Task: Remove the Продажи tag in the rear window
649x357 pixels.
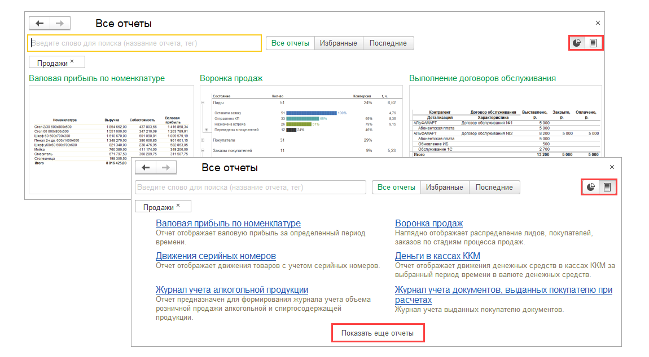Action: coord(72,61)
